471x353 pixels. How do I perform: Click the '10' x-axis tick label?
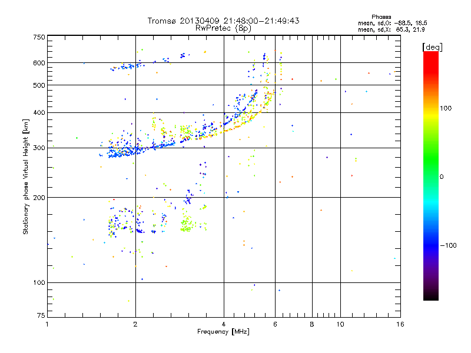click(x=340, y=324)
